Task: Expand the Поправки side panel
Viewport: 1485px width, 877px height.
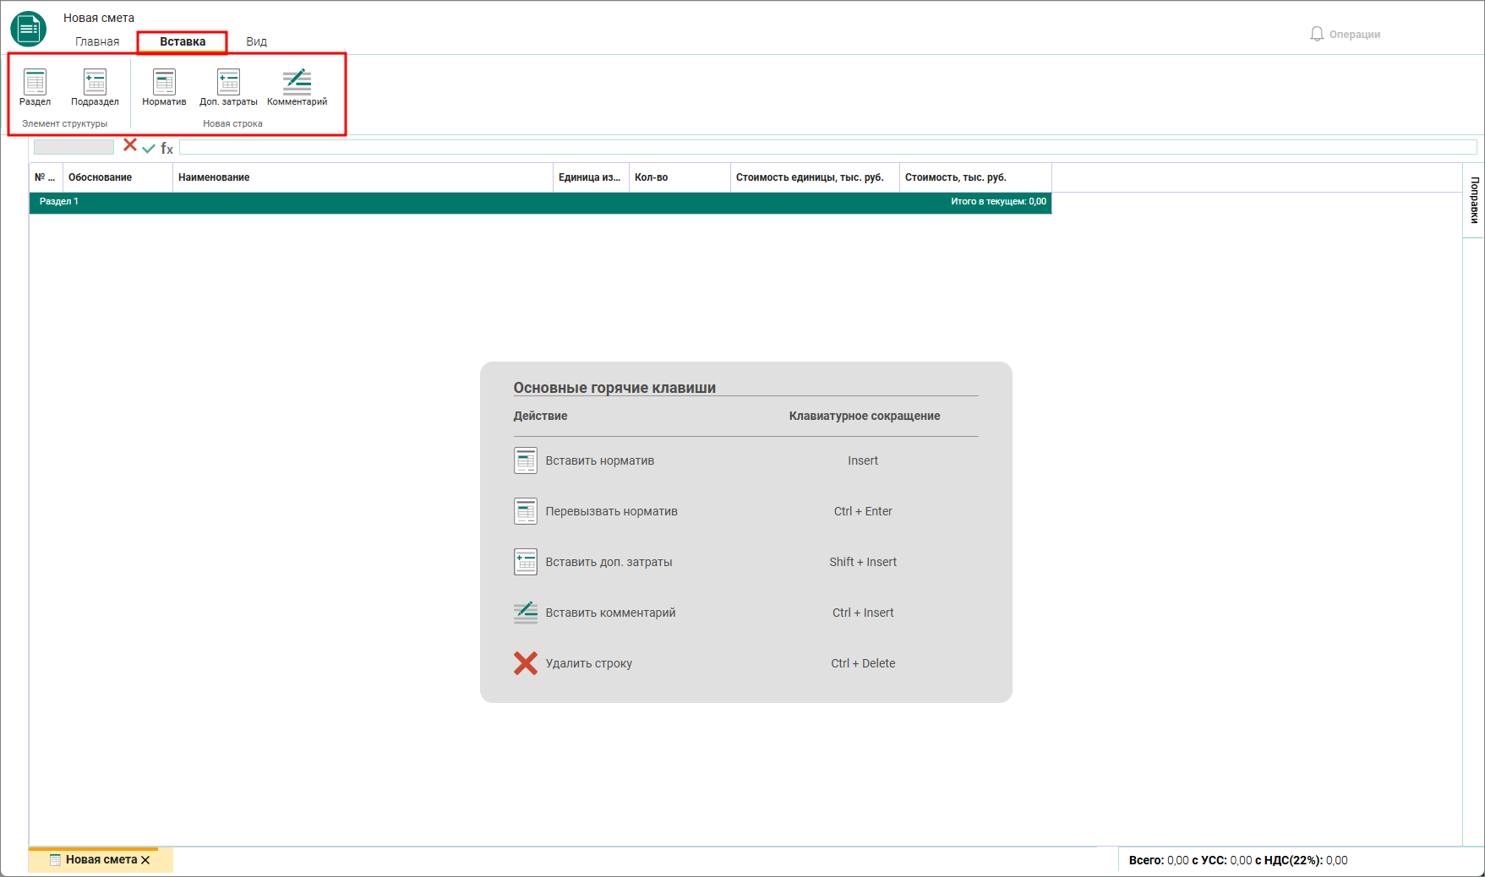Action: 1474,200
